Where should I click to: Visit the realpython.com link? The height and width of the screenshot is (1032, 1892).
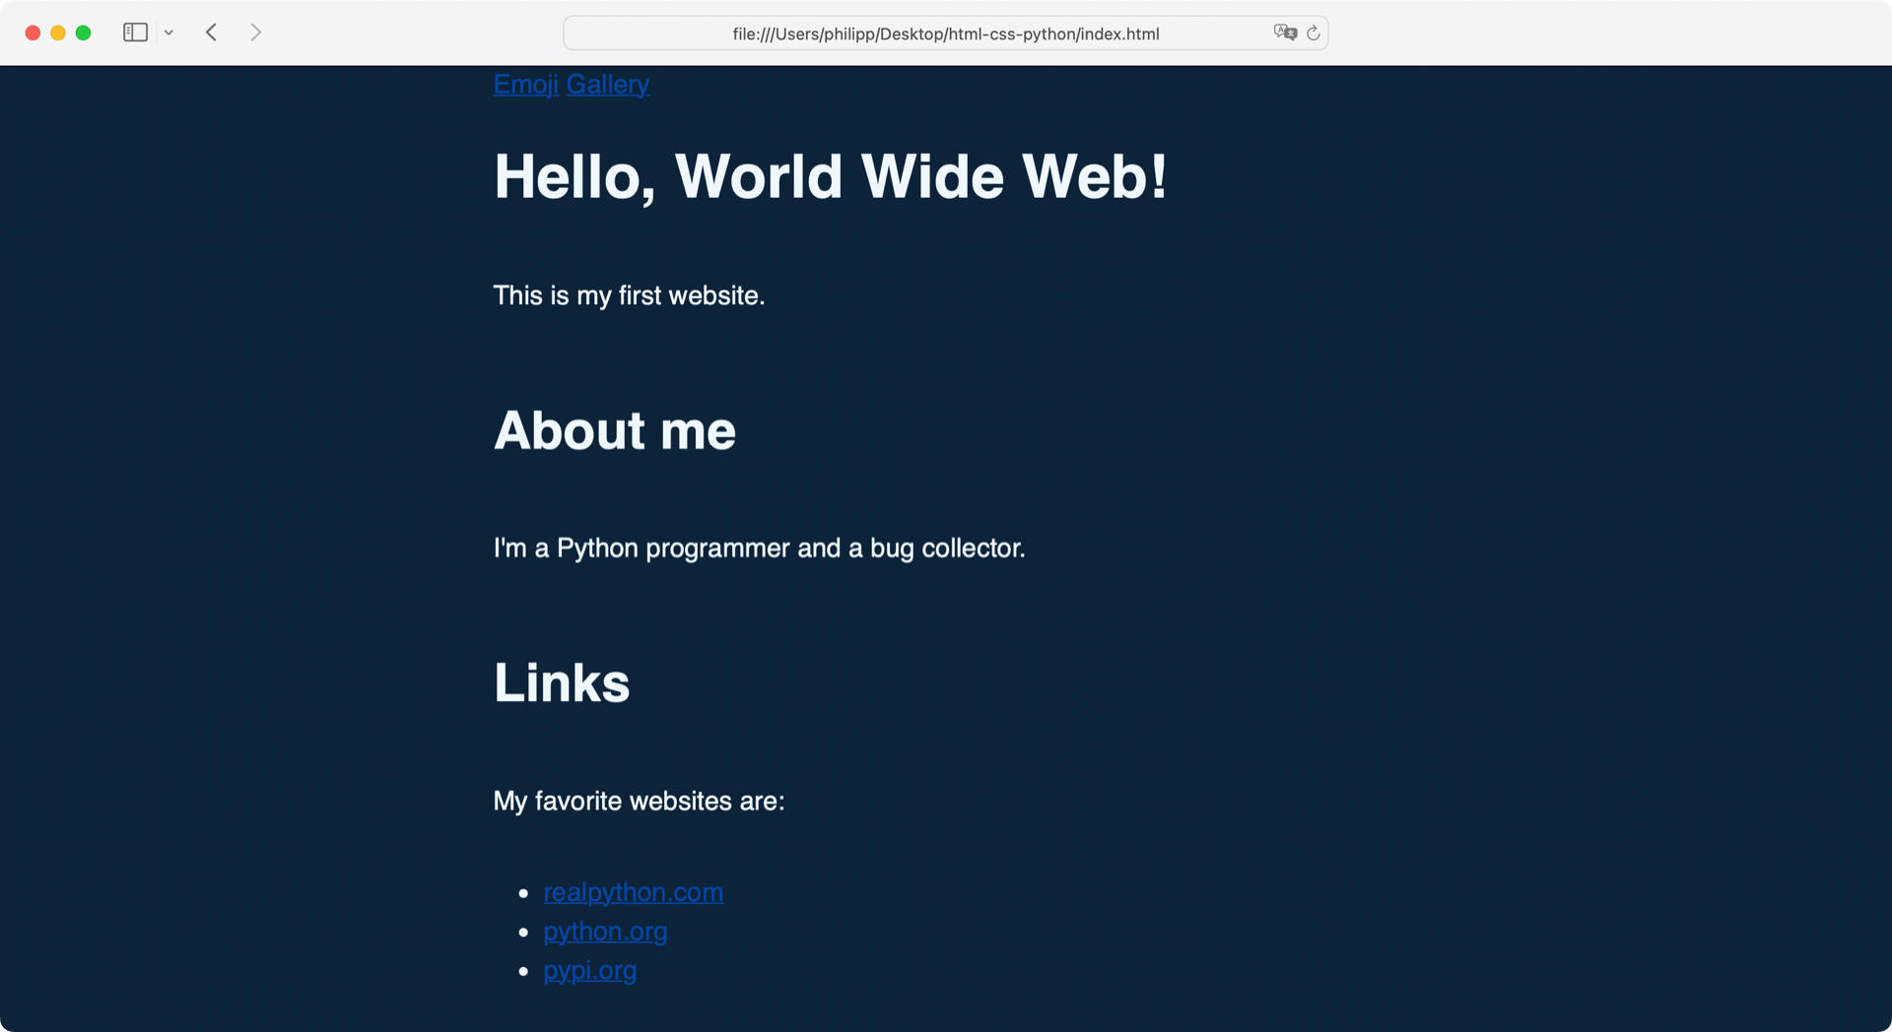[634, 892]
